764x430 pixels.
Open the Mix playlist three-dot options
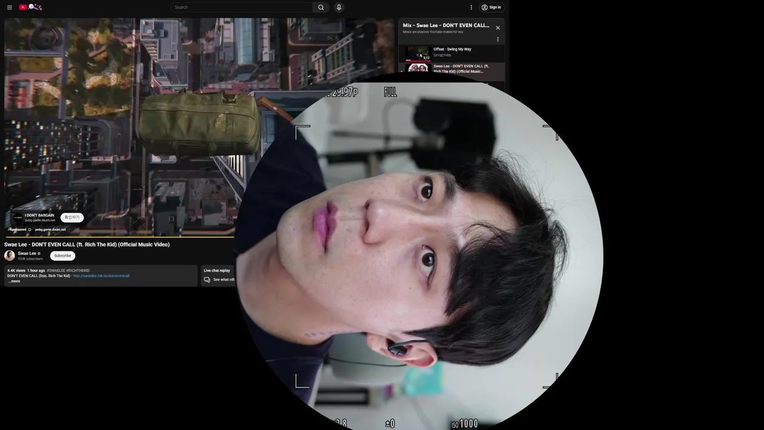click(498, 39)
